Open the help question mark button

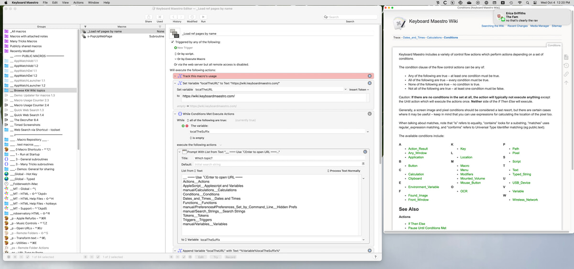375,257
